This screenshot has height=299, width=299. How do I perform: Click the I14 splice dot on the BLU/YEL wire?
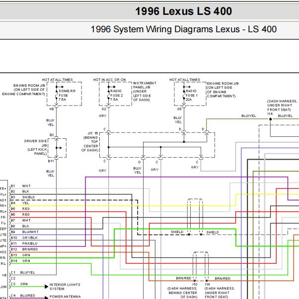point(270,119)
